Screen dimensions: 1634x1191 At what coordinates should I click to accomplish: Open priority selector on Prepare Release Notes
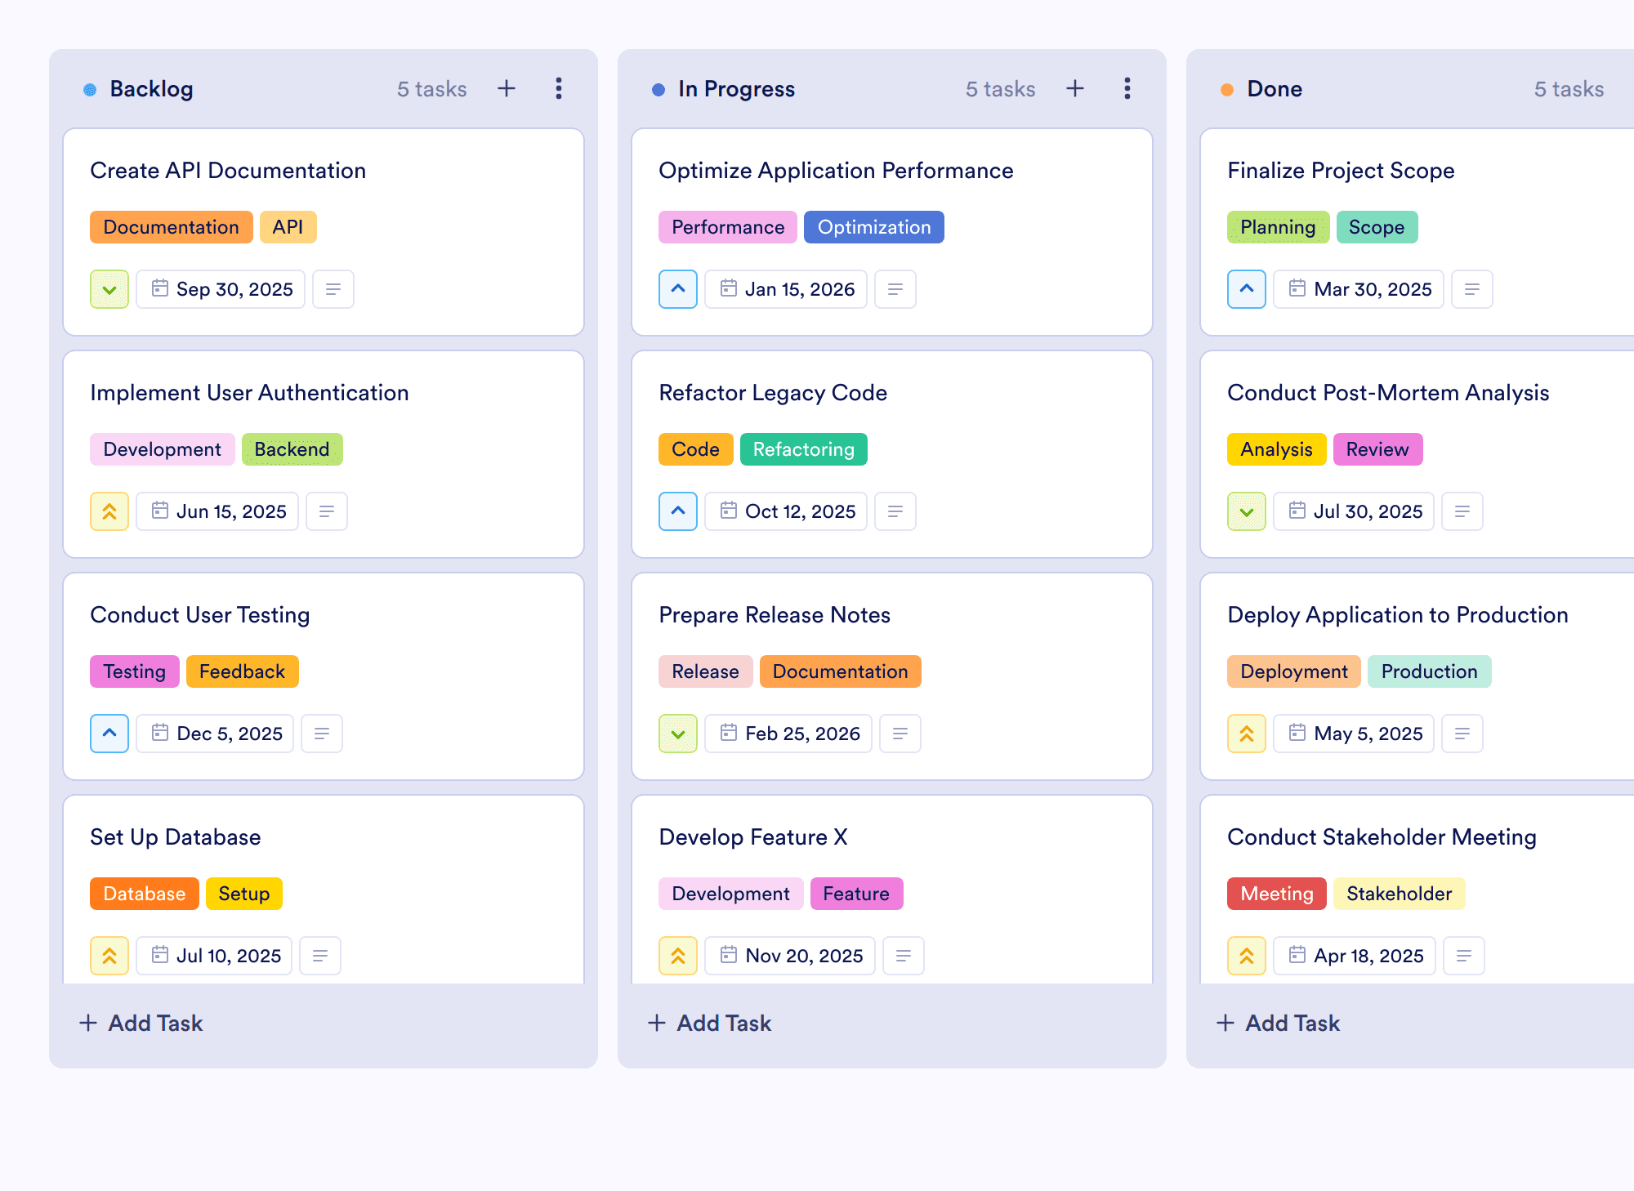click(678, 734)
